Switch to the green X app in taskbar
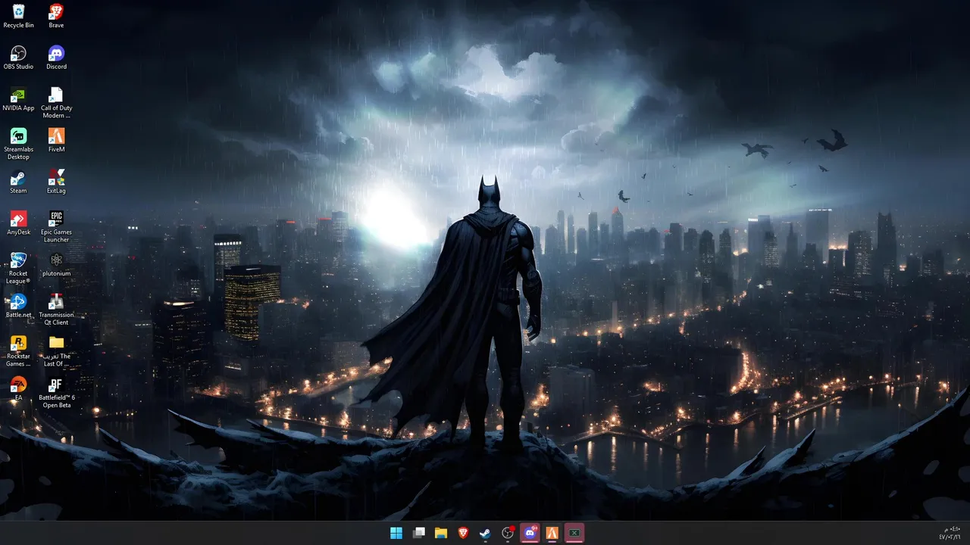 click(x=575, y=533)
